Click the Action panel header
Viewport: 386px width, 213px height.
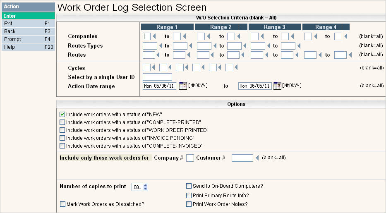click(x=28, y=7)
